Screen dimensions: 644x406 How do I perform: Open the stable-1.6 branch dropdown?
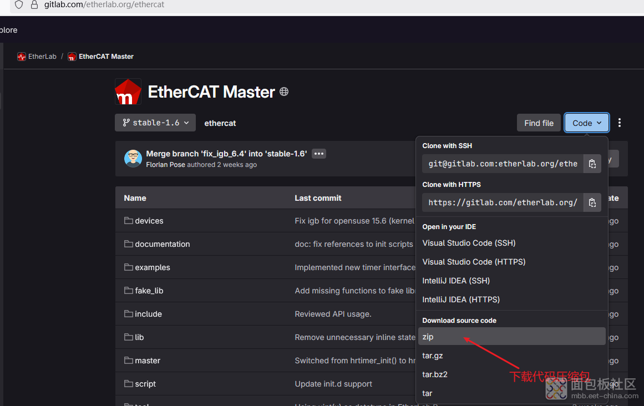coord(155,123)
